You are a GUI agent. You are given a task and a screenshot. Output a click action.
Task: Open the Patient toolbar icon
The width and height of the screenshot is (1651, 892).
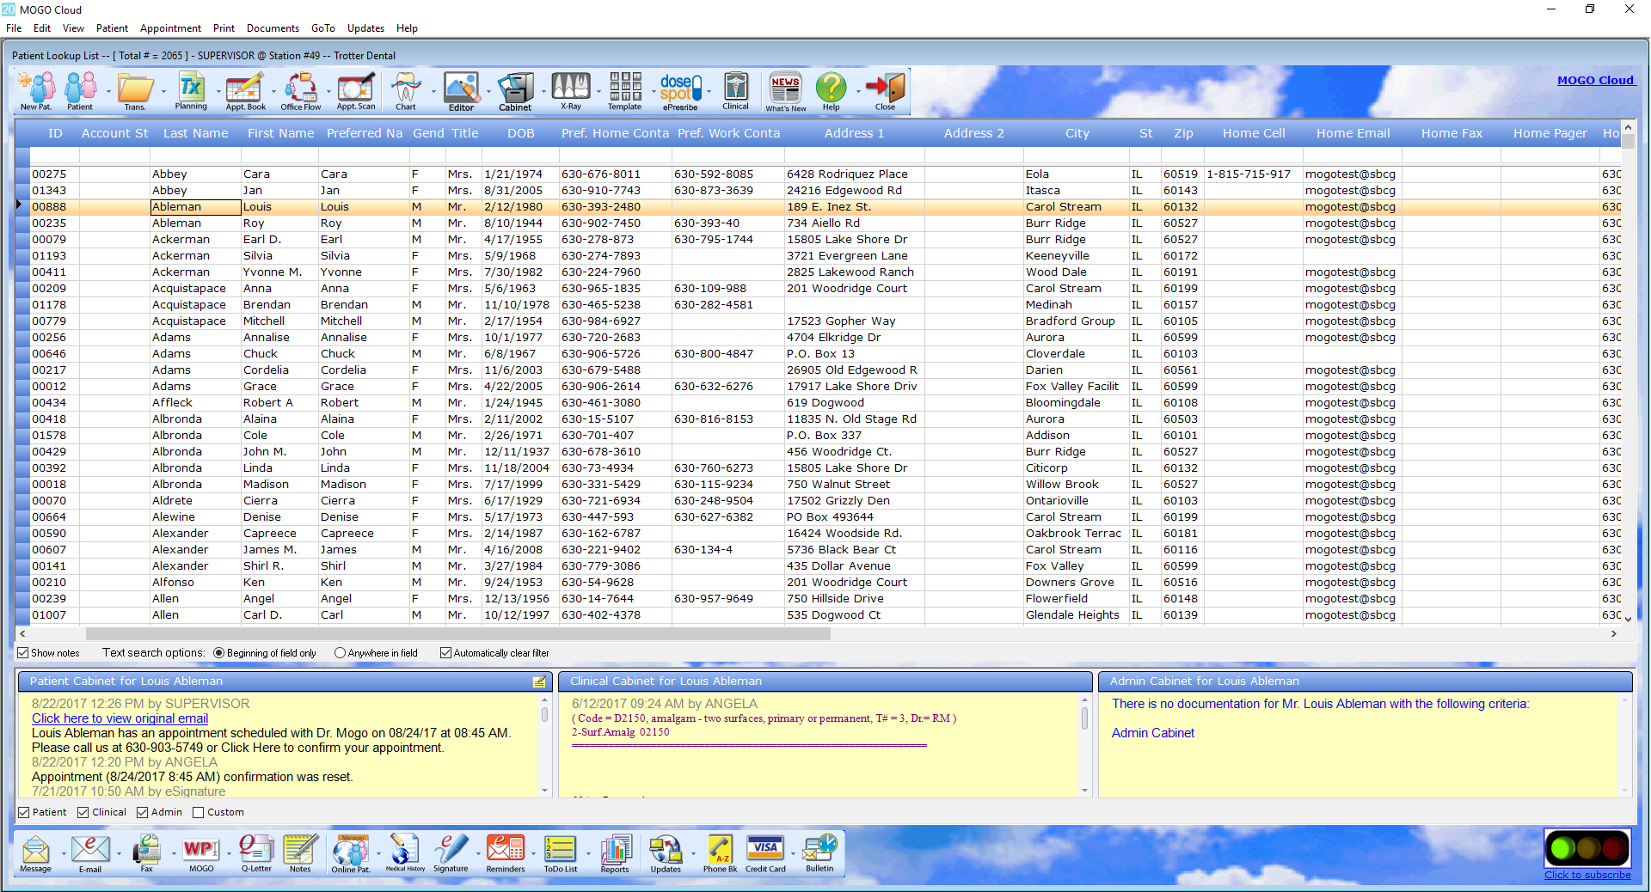(80, 91)
